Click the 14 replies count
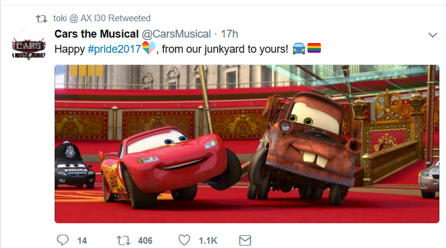Viewport: 446px width, 248px height. [x=82, y=241]
